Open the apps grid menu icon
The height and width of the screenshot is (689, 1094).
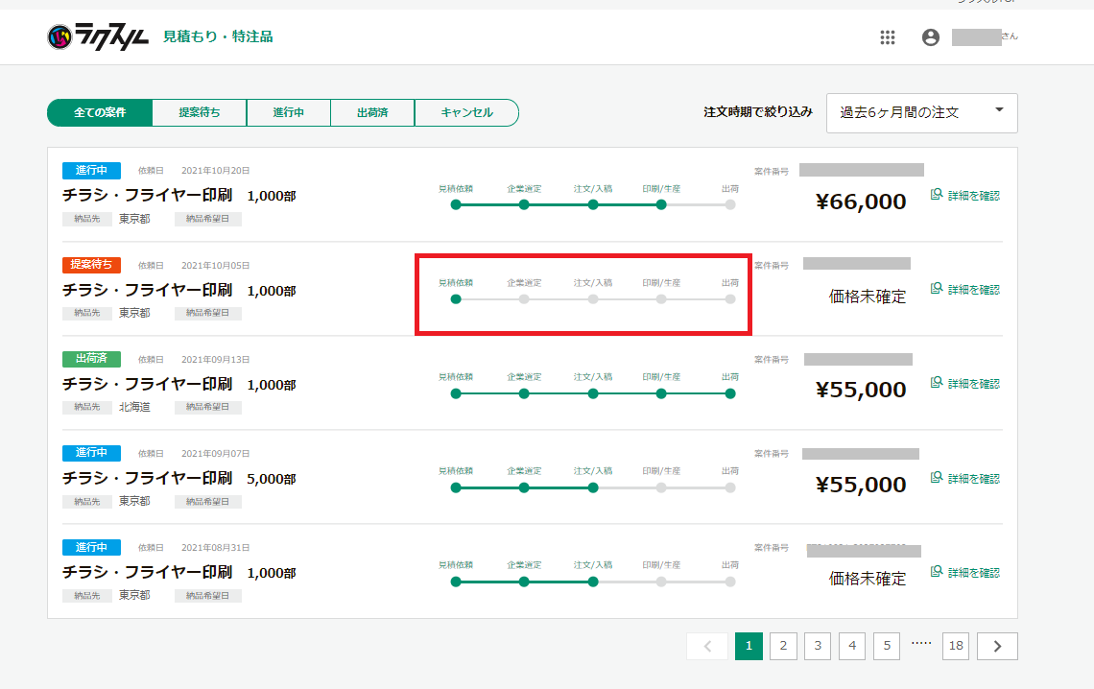click(888, 37)
